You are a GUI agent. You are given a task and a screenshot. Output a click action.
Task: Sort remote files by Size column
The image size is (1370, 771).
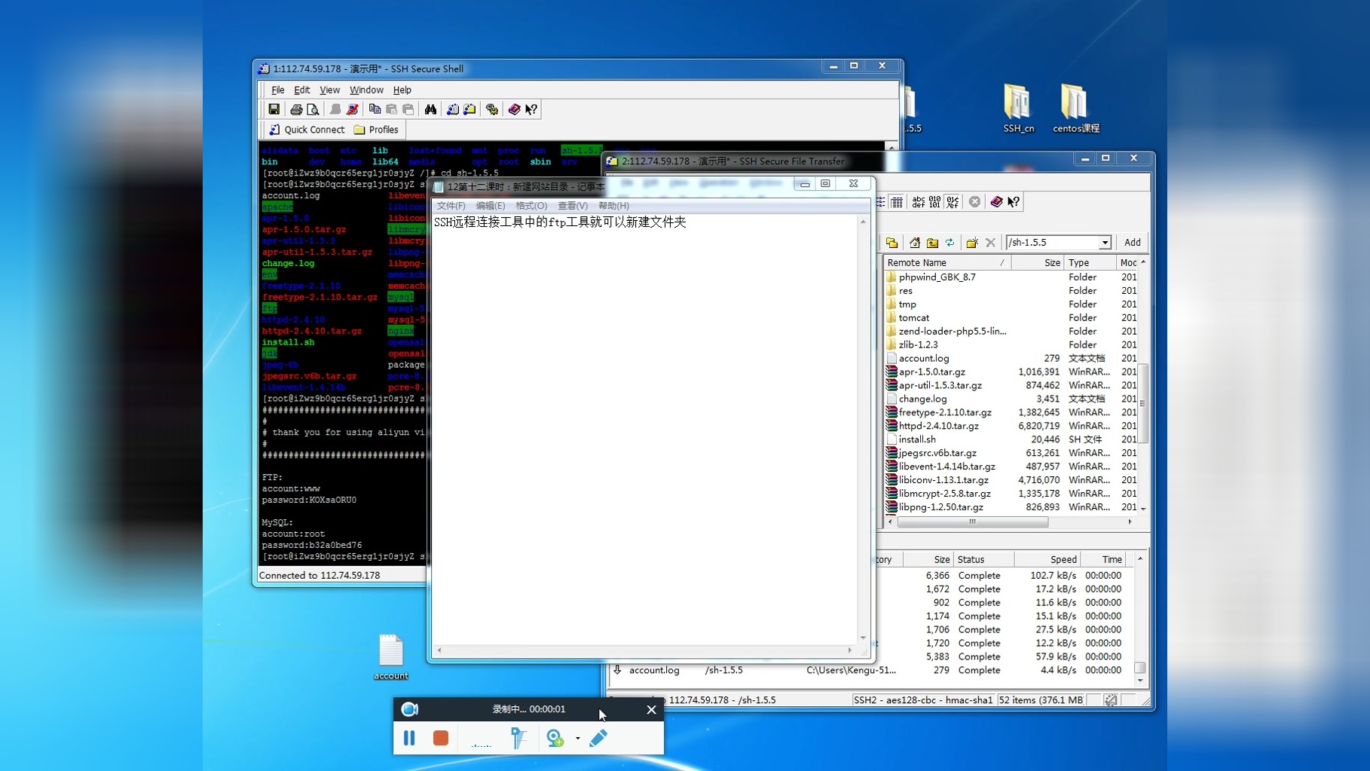[x=1038, y=262]
